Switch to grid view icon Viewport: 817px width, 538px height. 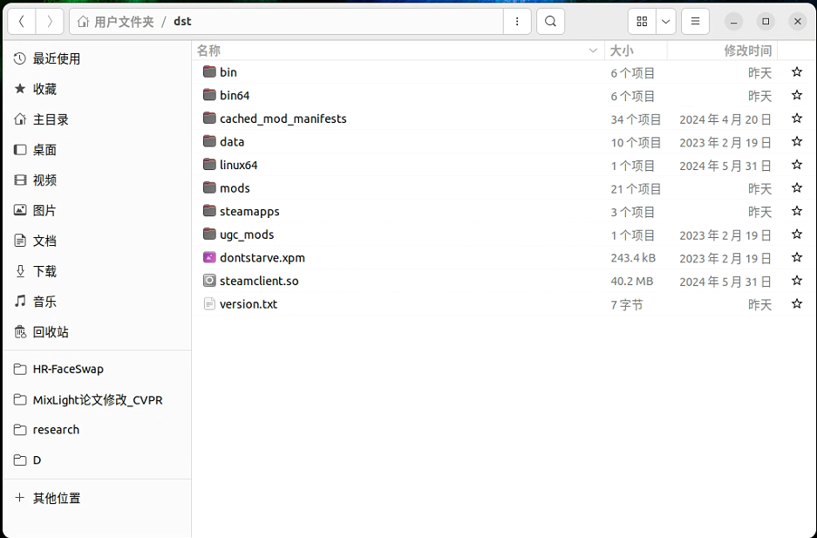pos(642,21)
